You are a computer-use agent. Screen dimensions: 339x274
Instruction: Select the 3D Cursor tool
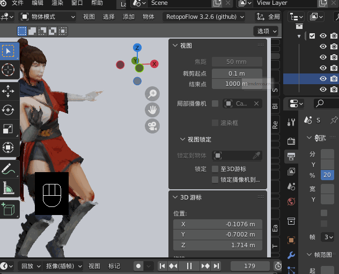coord(8,70)
